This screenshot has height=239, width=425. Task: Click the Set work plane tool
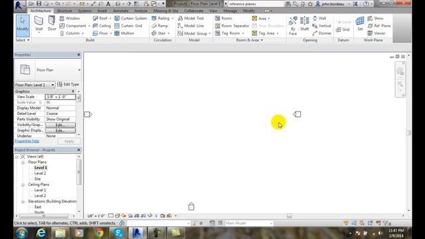[360, 23]
